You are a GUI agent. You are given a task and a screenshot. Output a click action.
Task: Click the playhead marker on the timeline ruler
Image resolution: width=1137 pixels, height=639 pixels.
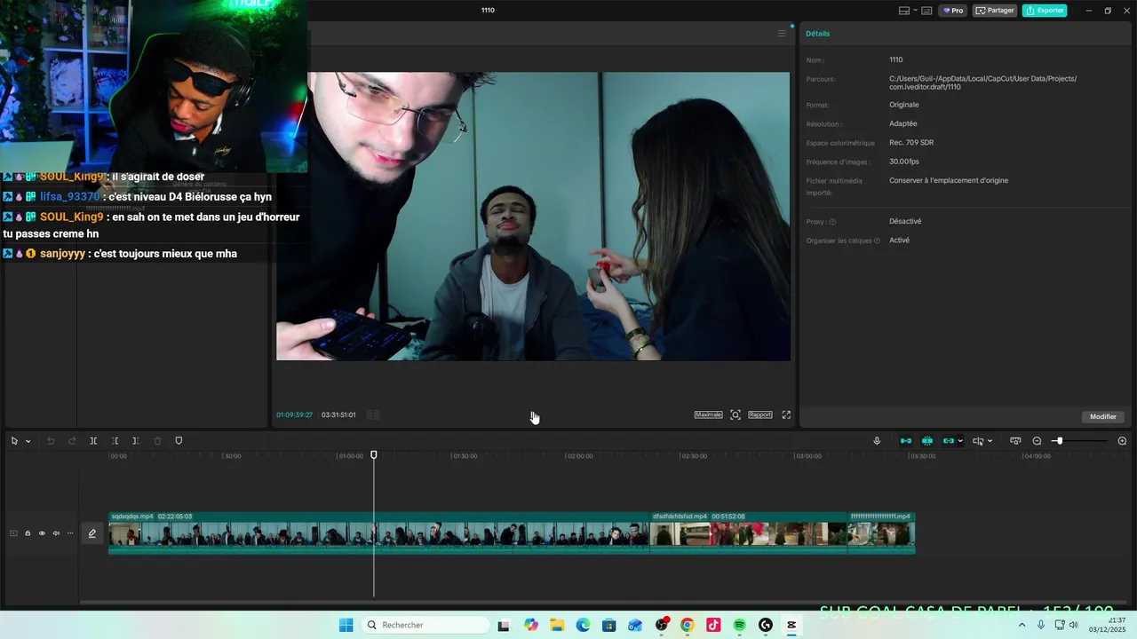[x=374, y=454]
